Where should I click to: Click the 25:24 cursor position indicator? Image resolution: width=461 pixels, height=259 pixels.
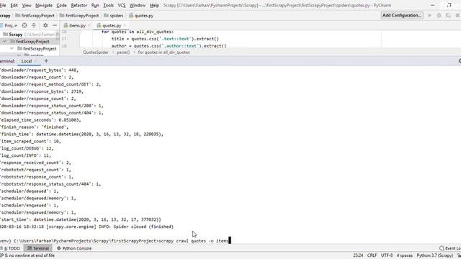(x=358, y=255)
